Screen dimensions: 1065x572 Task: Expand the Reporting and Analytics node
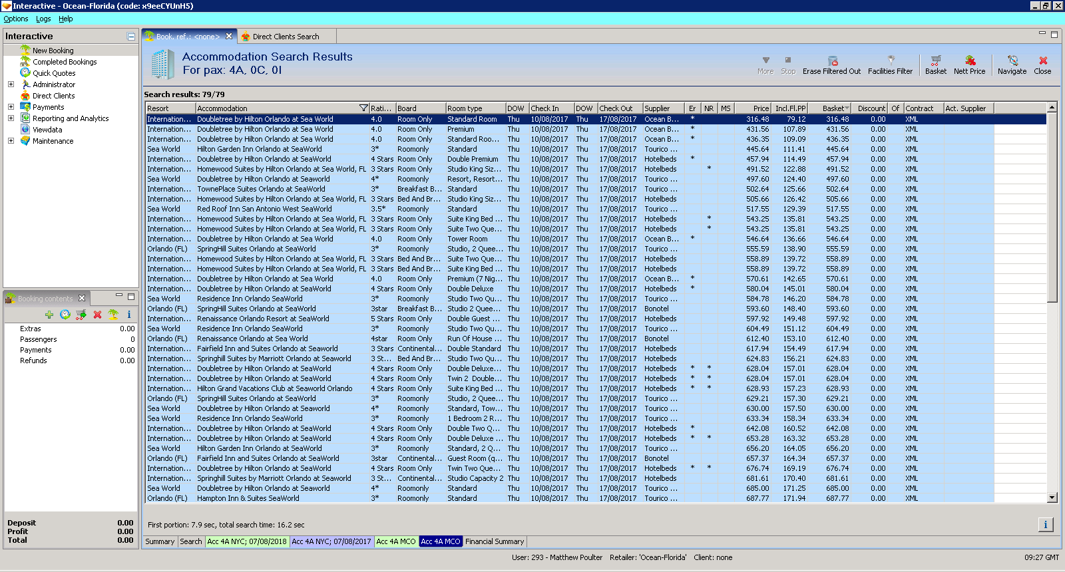[11, 118]
